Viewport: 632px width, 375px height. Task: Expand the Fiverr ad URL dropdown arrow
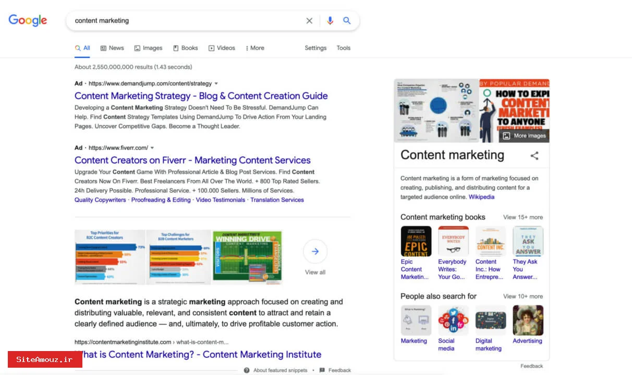[x=152, y=148]
